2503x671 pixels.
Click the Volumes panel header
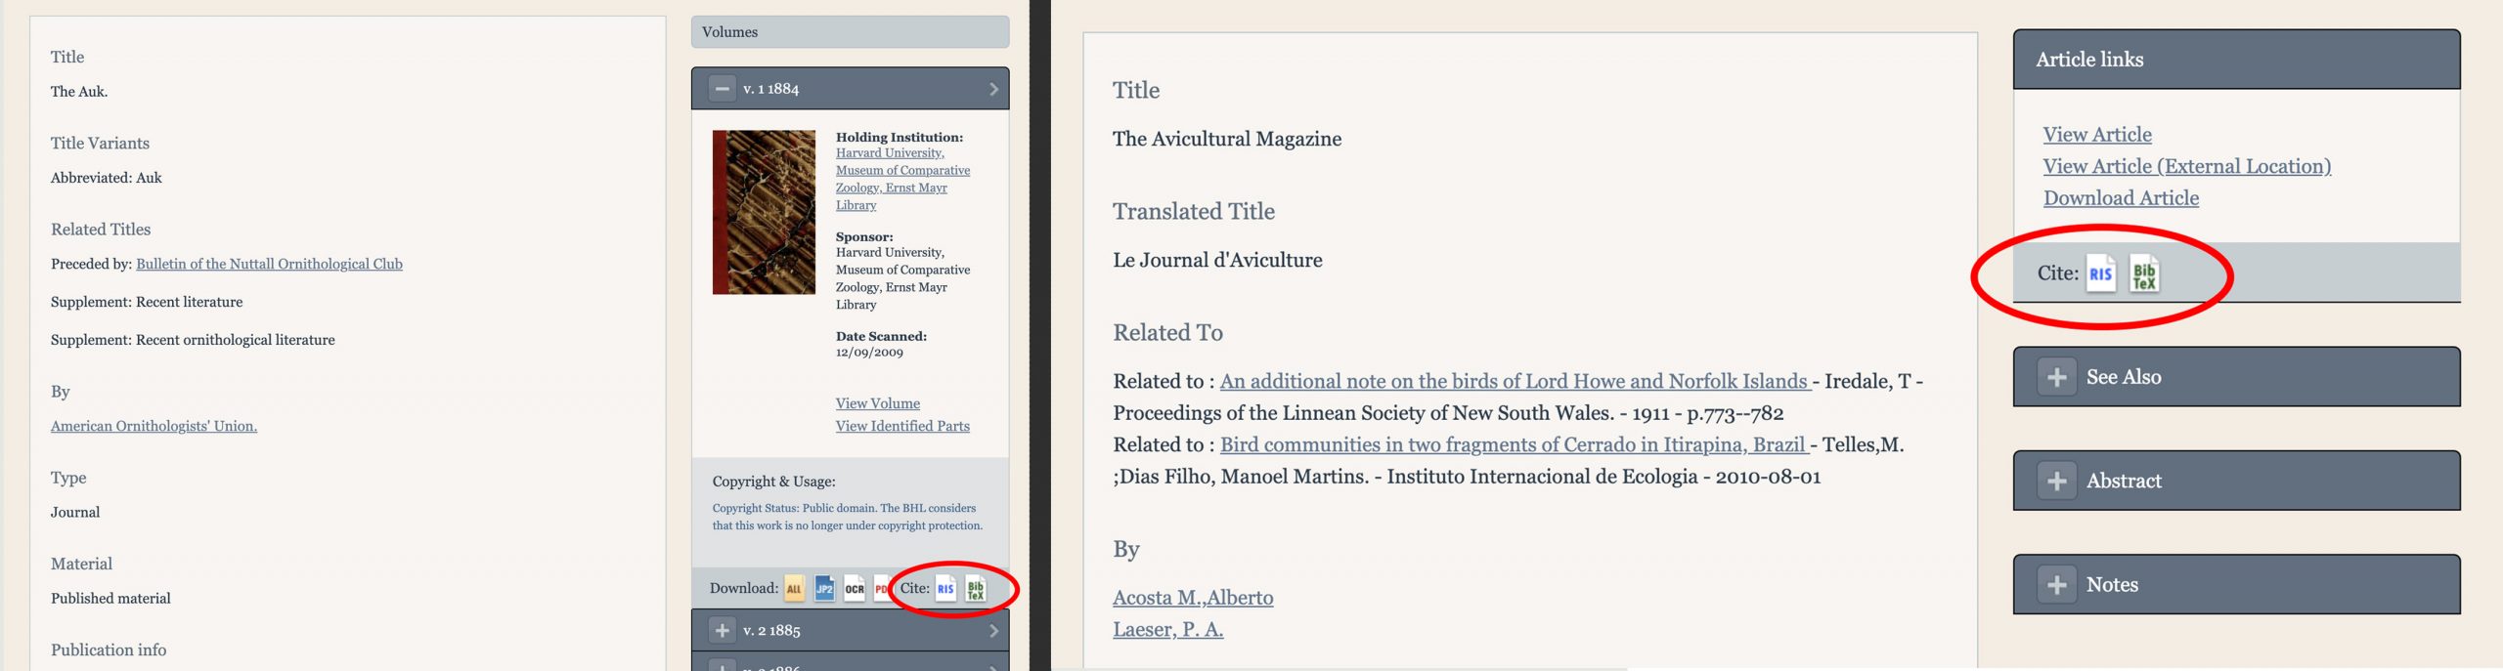tap(850, 32)
